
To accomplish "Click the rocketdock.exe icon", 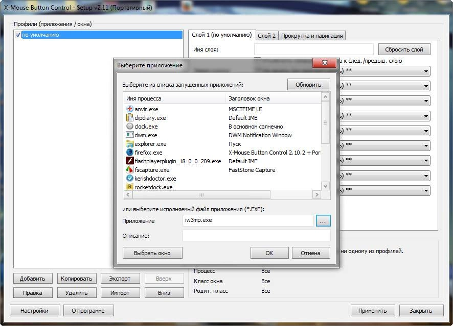I will (x=130, y=187).
